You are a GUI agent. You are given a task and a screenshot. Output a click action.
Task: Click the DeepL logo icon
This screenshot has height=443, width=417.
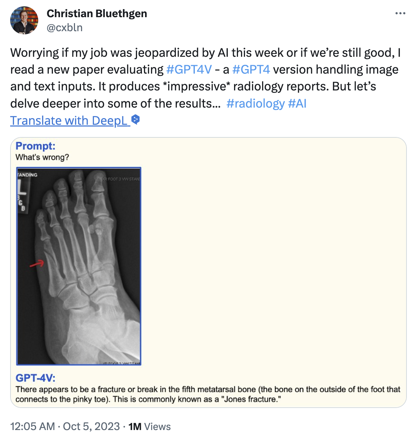pyautogui.click(x=136, y=120)
